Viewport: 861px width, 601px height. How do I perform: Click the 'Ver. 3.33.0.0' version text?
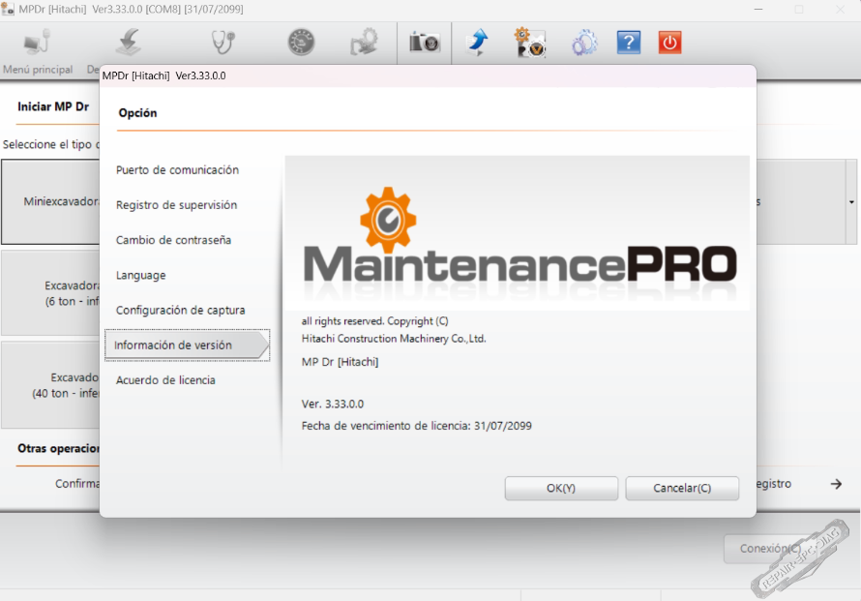pos(333,404)
